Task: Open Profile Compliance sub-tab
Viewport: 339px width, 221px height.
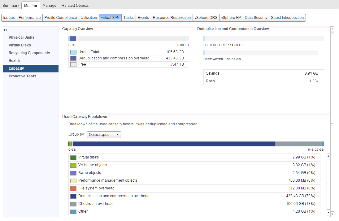Action: (61, 18)
